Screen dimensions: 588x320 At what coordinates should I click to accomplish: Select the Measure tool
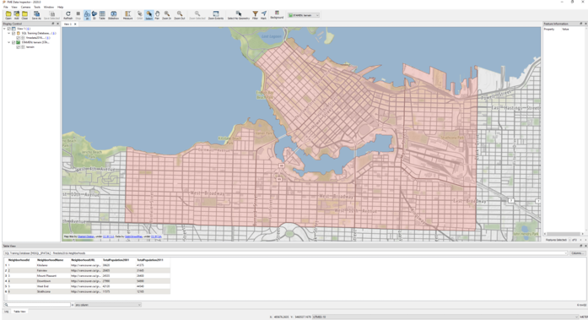[128, 15]
